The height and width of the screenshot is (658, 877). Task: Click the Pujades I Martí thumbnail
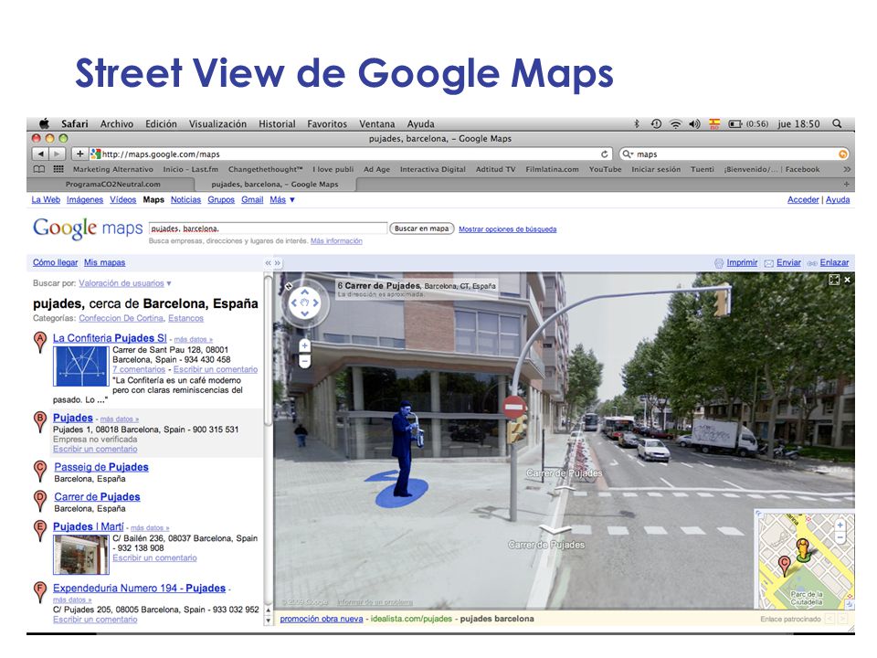pos(81,555)
